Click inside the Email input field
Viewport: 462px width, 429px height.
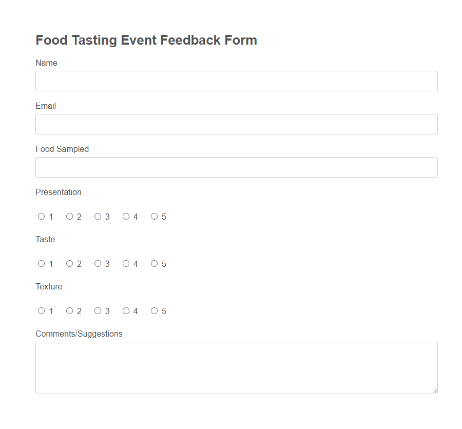[236, 124]
